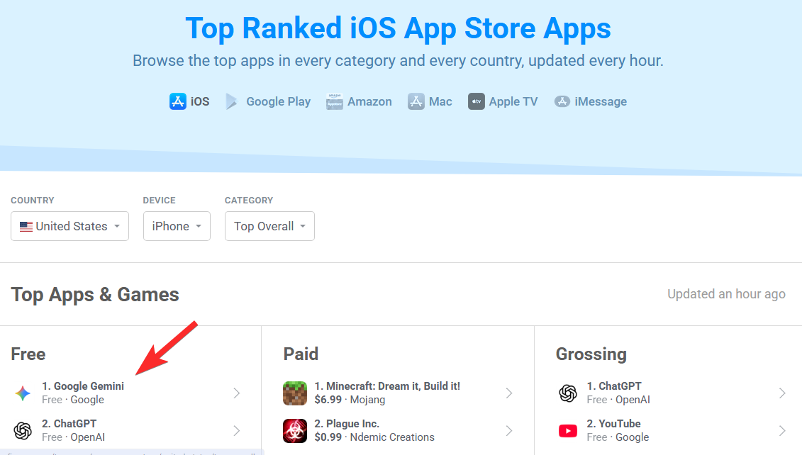
Task: Open the Device dropdown showing iPhone
Action: coord(177,226)
